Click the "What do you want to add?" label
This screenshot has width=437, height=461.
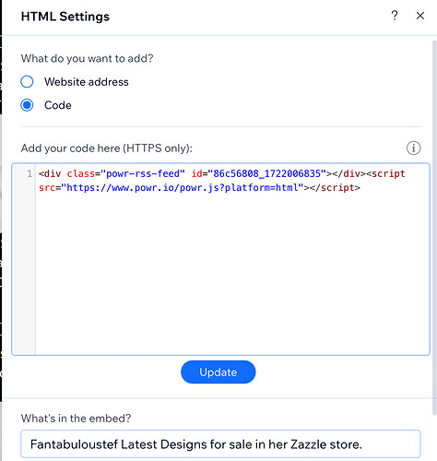coord(87,58)
